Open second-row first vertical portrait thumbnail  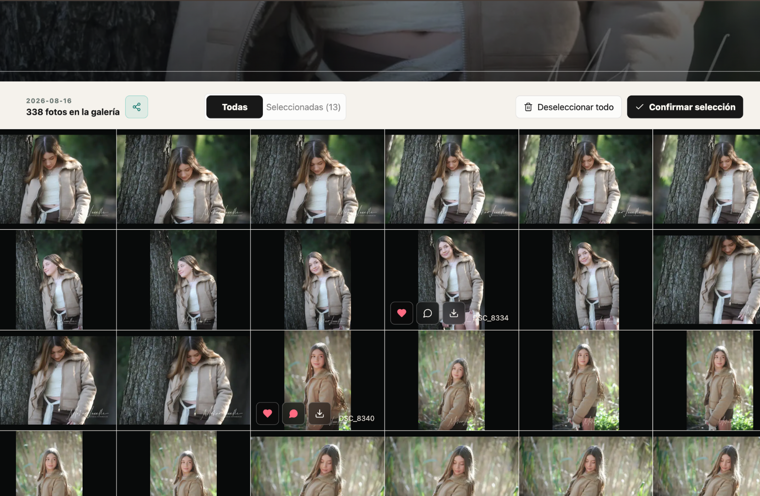(49, 280)
